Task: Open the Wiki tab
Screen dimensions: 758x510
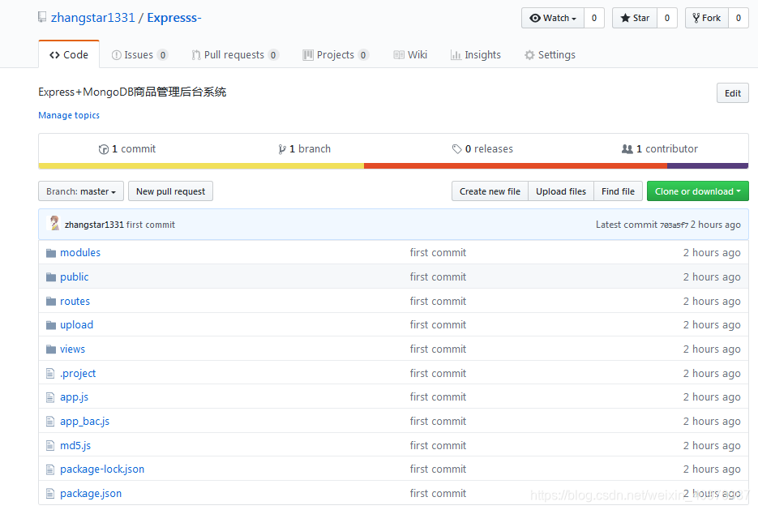Action: point(410,54)
